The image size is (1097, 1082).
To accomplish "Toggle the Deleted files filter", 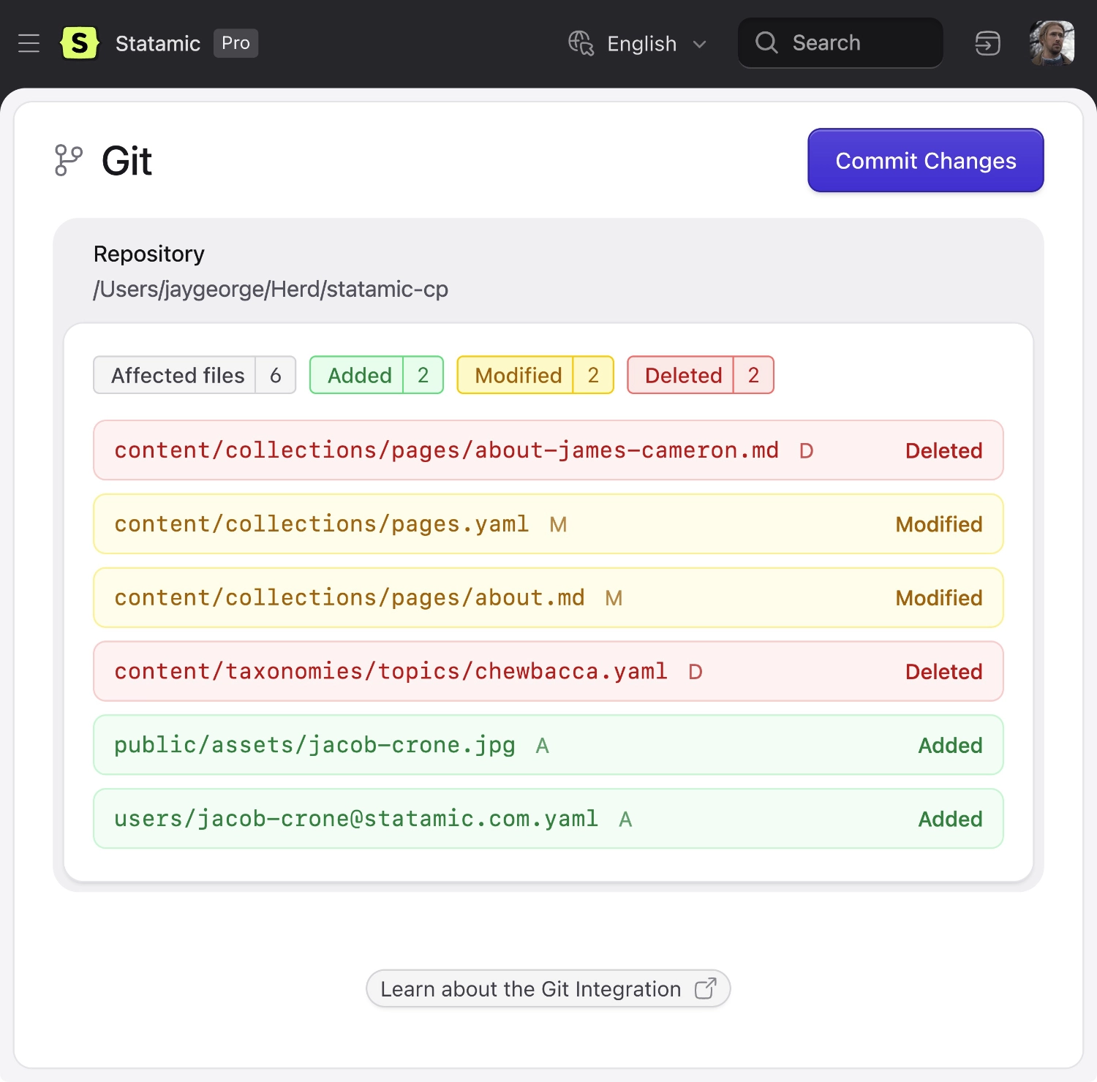I will click(x=700, y=375).
